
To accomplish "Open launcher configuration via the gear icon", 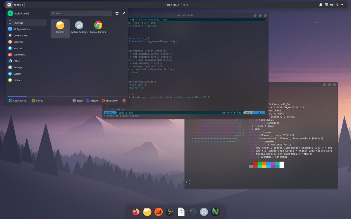I will pos(117,13).
